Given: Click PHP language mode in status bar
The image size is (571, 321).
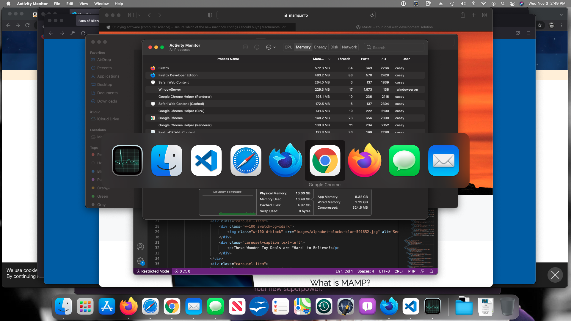Looking at the screenshot, I should (x=412, y=271).
